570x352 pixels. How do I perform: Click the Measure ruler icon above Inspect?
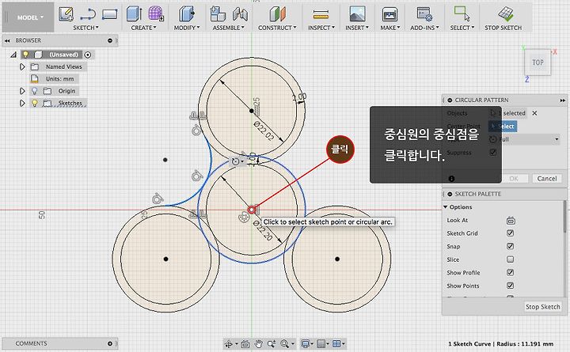click(x=321, y=14)
